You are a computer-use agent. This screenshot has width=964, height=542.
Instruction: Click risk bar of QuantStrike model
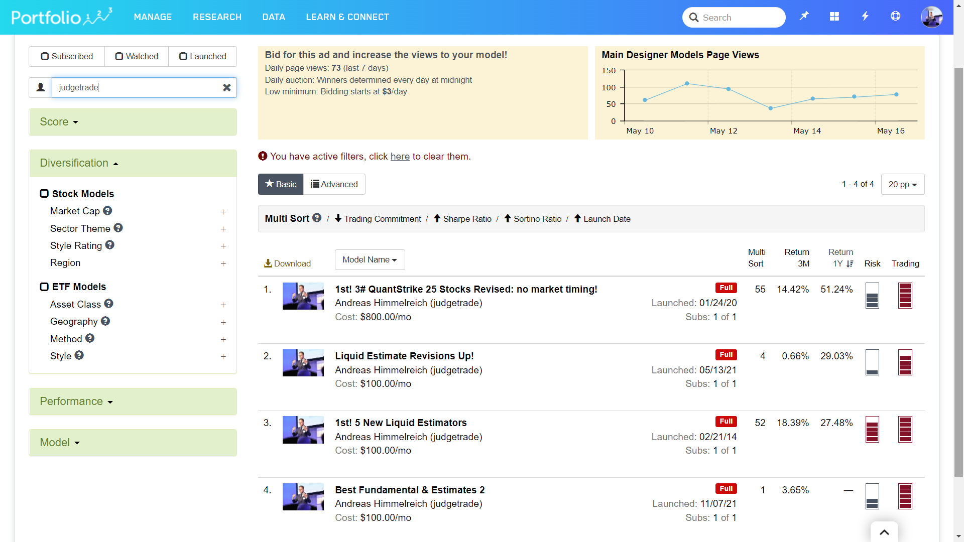click(x=872, y=296)
